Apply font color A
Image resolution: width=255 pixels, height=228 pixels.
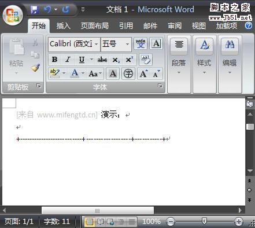point(75,73)
